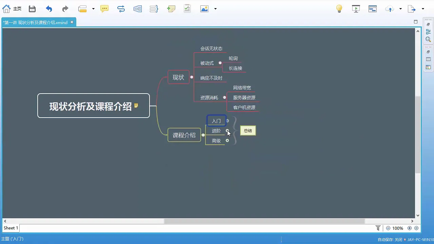Select the 入门 subtopic
Viewport: 434px width, 244px height.
[x=216, y=121]
